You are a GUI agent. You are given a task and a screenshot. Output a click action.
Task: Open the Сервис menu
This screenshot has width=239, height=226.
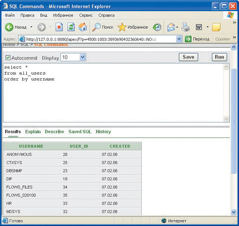(x=86, y=15)
